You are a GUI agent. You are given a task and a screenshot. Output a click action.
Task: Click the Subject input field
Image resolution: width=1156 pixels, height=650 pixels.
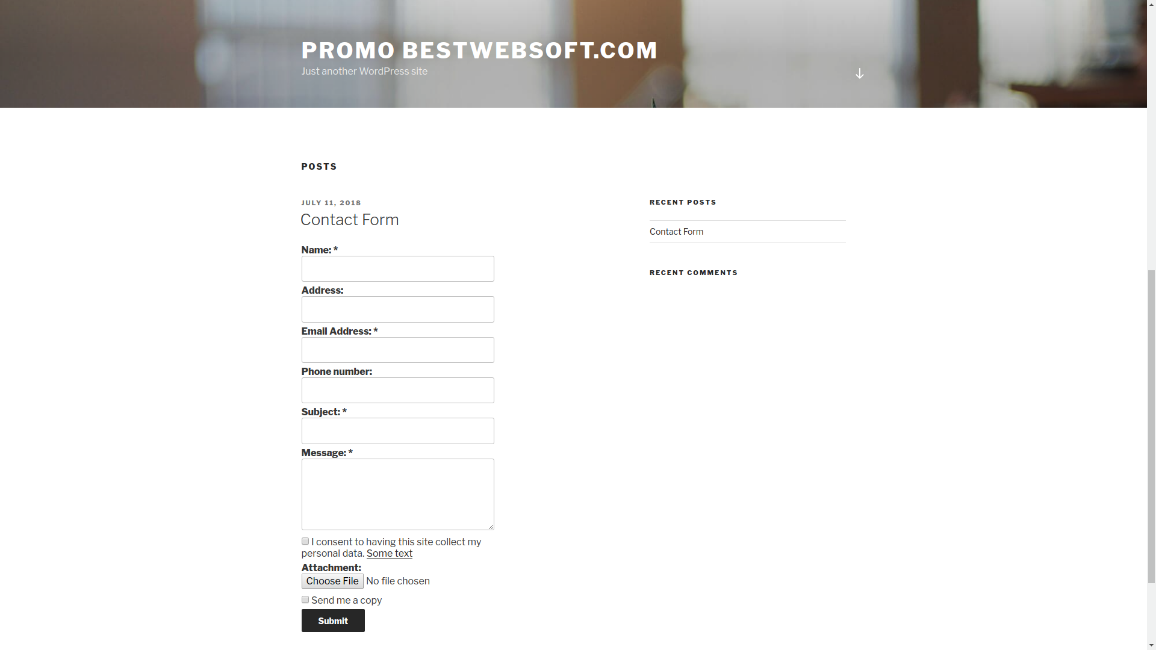pyautogui.click(x=397, y=430)
